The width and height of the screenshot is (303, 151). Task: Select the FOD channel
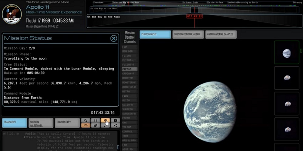click(x=130, y=47)
